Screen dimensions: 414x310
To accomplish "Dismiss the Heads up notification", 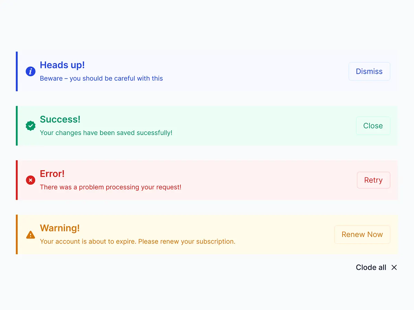I will 369,71.
